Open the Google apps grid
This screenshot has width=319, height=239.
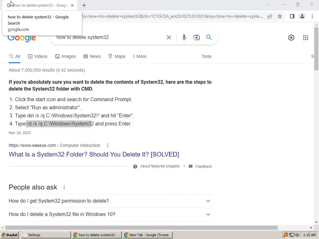(x=306, y=38)
